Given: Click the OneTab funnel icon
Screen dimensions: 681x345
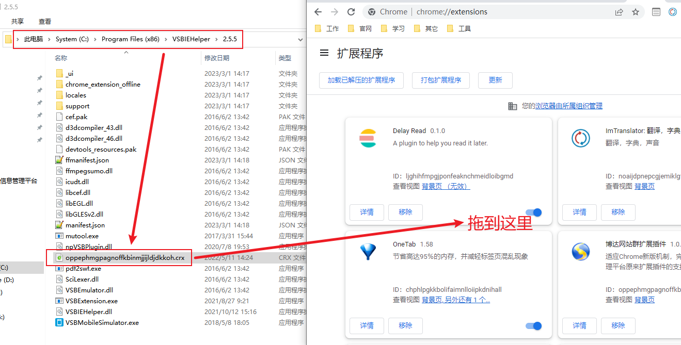Looking at the screenshot, I should (368, 252).
